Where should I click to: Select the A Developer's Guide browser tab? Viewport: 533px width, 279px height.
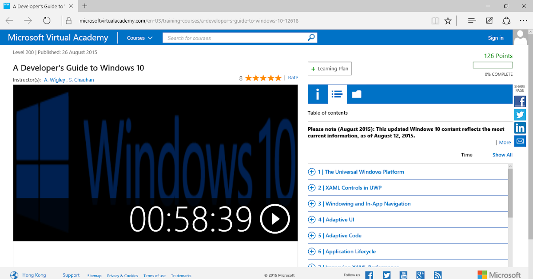pos(39,6)
